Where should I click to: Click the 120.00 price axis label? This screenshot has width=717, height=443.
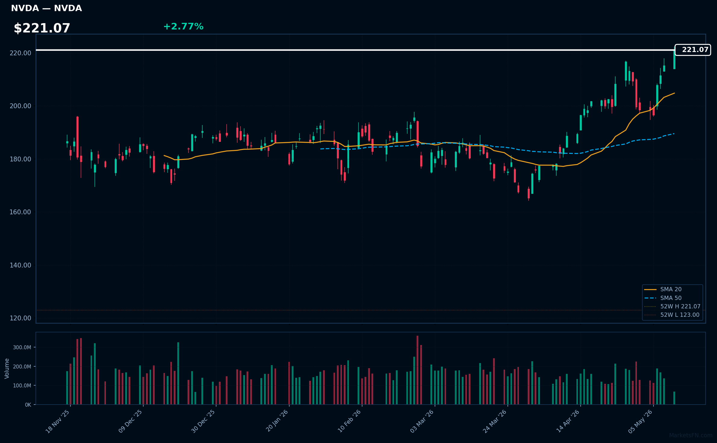[x=20, y=318]
